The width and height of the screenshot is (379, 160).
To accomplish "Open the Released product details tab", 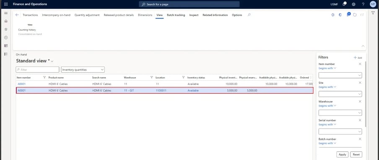I will [x=119, y=15].
